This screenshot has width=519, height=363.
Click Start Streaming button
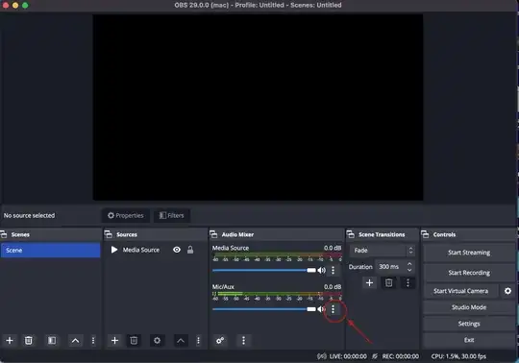(469, 253)
